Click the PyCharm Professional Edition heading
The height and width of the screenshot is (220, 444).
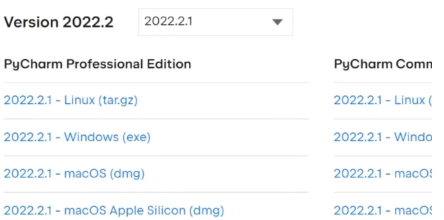point(97,64)
